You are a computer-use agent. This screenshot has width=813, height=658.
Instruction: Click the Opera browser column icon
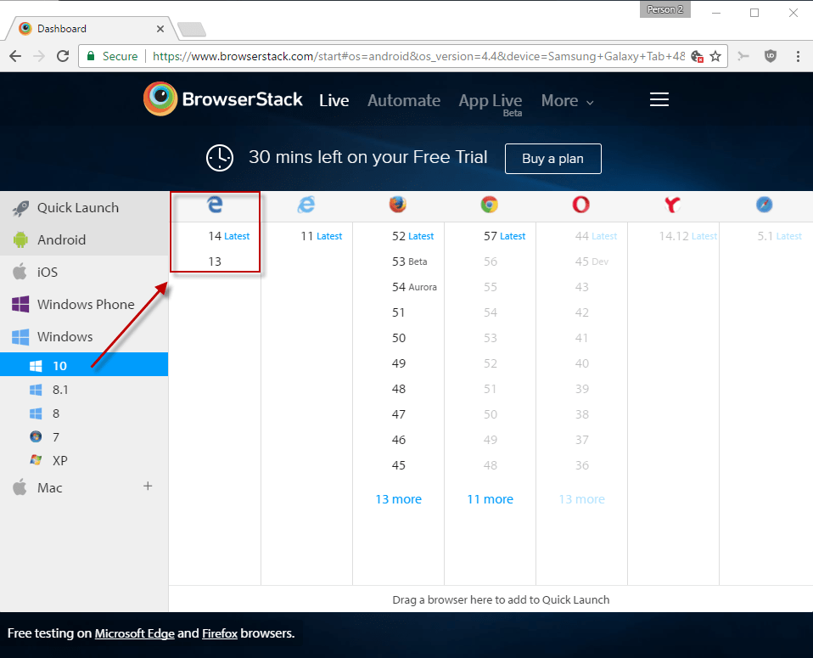pos(581,205)
